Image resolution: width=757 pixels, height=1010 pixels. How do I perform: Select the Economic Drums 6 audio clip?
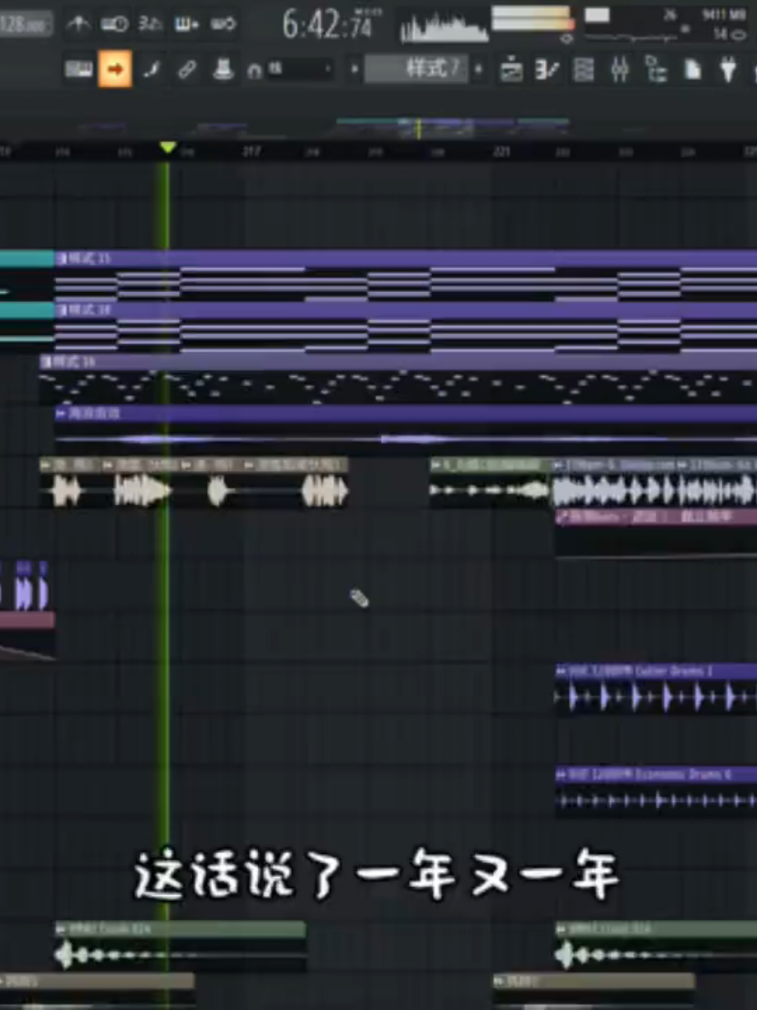(656, 791)
